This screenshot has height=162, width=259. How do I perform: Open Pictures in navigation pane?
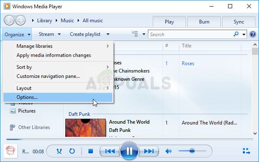[x=27, y=111]
